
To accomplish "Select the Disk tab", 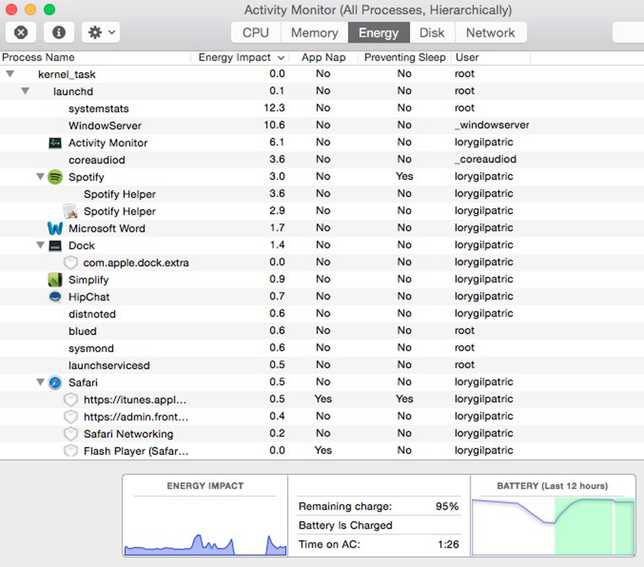I will click(431, 33).
